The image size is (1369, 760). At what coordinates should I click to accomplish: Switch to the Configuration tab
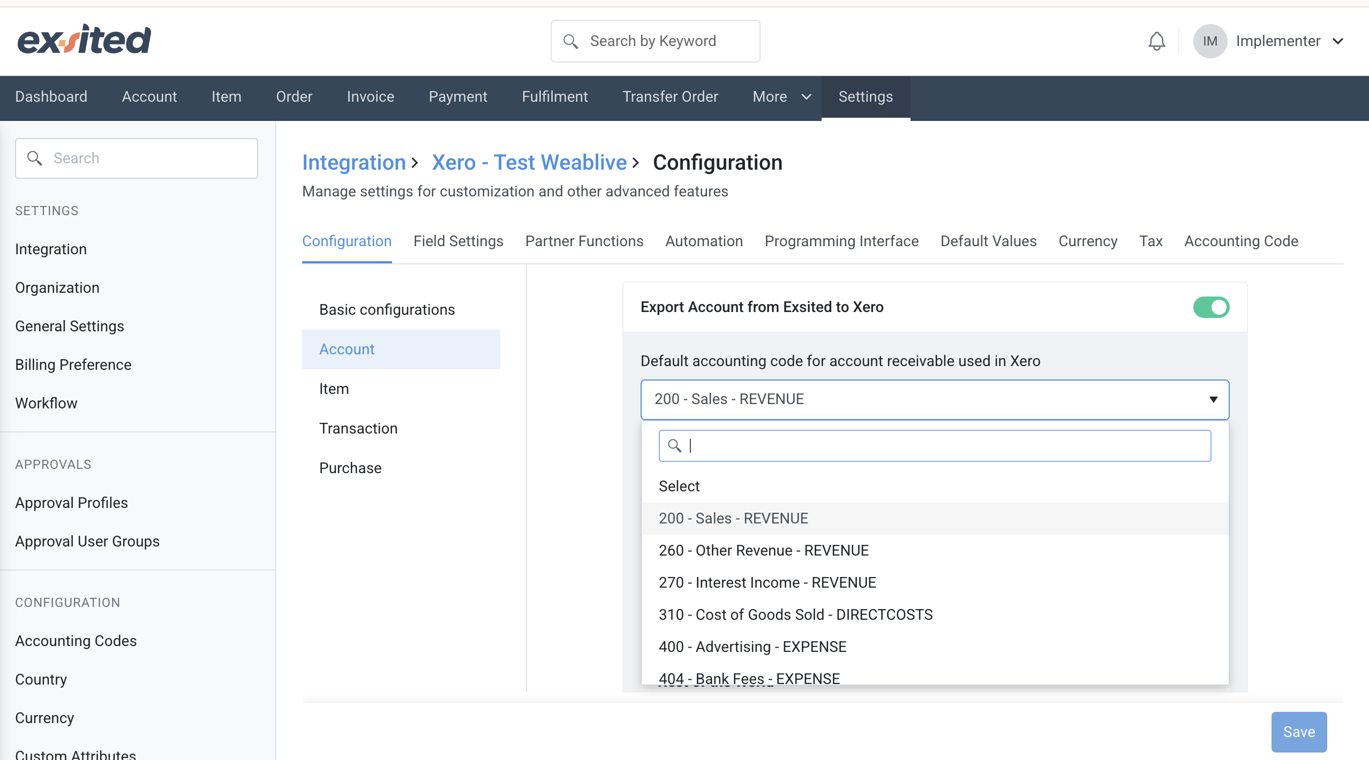pyautogui.click(x=347, y=241)
